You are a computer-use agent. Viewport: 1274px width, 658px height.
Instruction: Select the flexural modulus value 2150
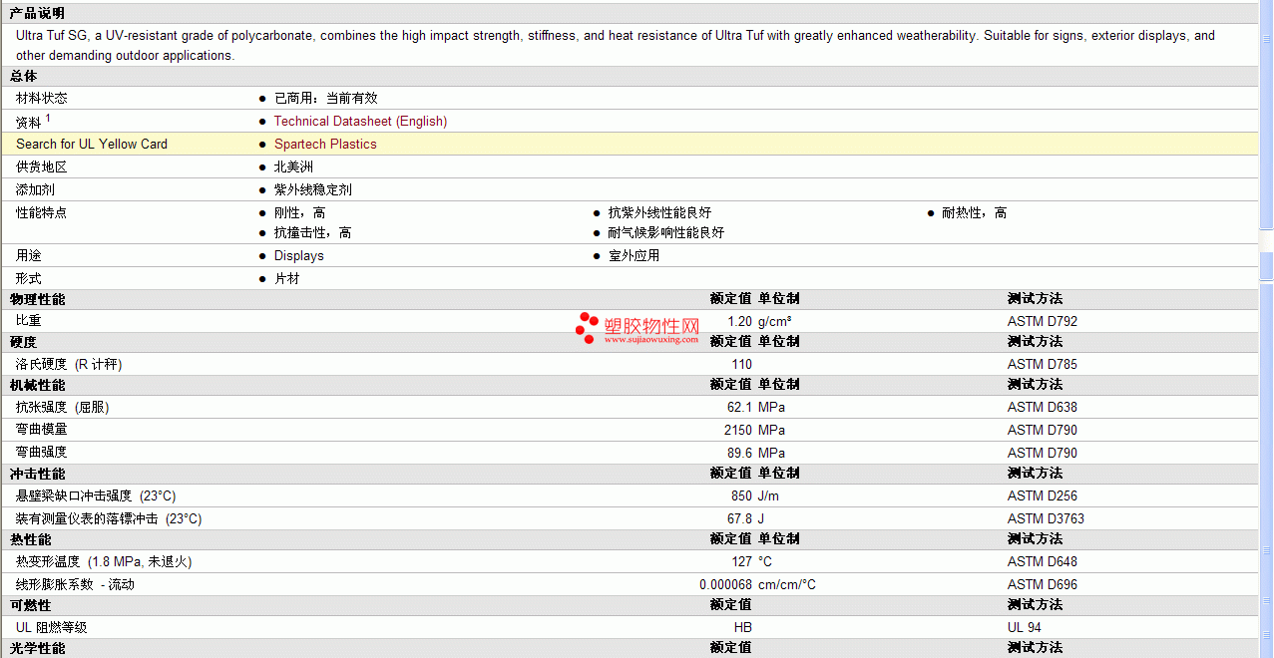[738, 430]
